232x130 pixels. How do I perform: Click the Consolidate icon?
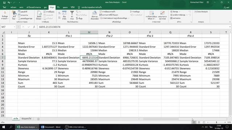click(x=131, y=12)
